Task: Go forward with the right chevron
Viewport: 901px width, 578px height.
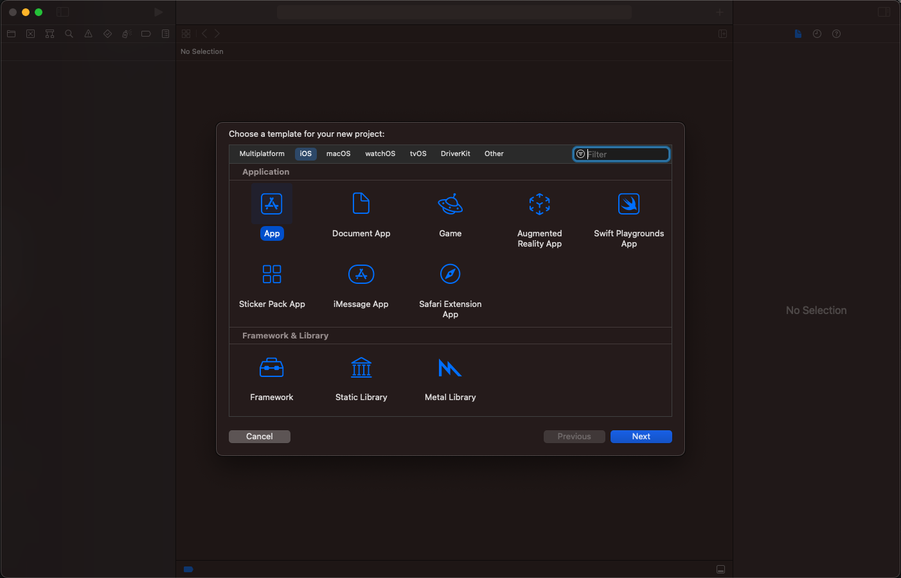Action: (x=217, y=34)
